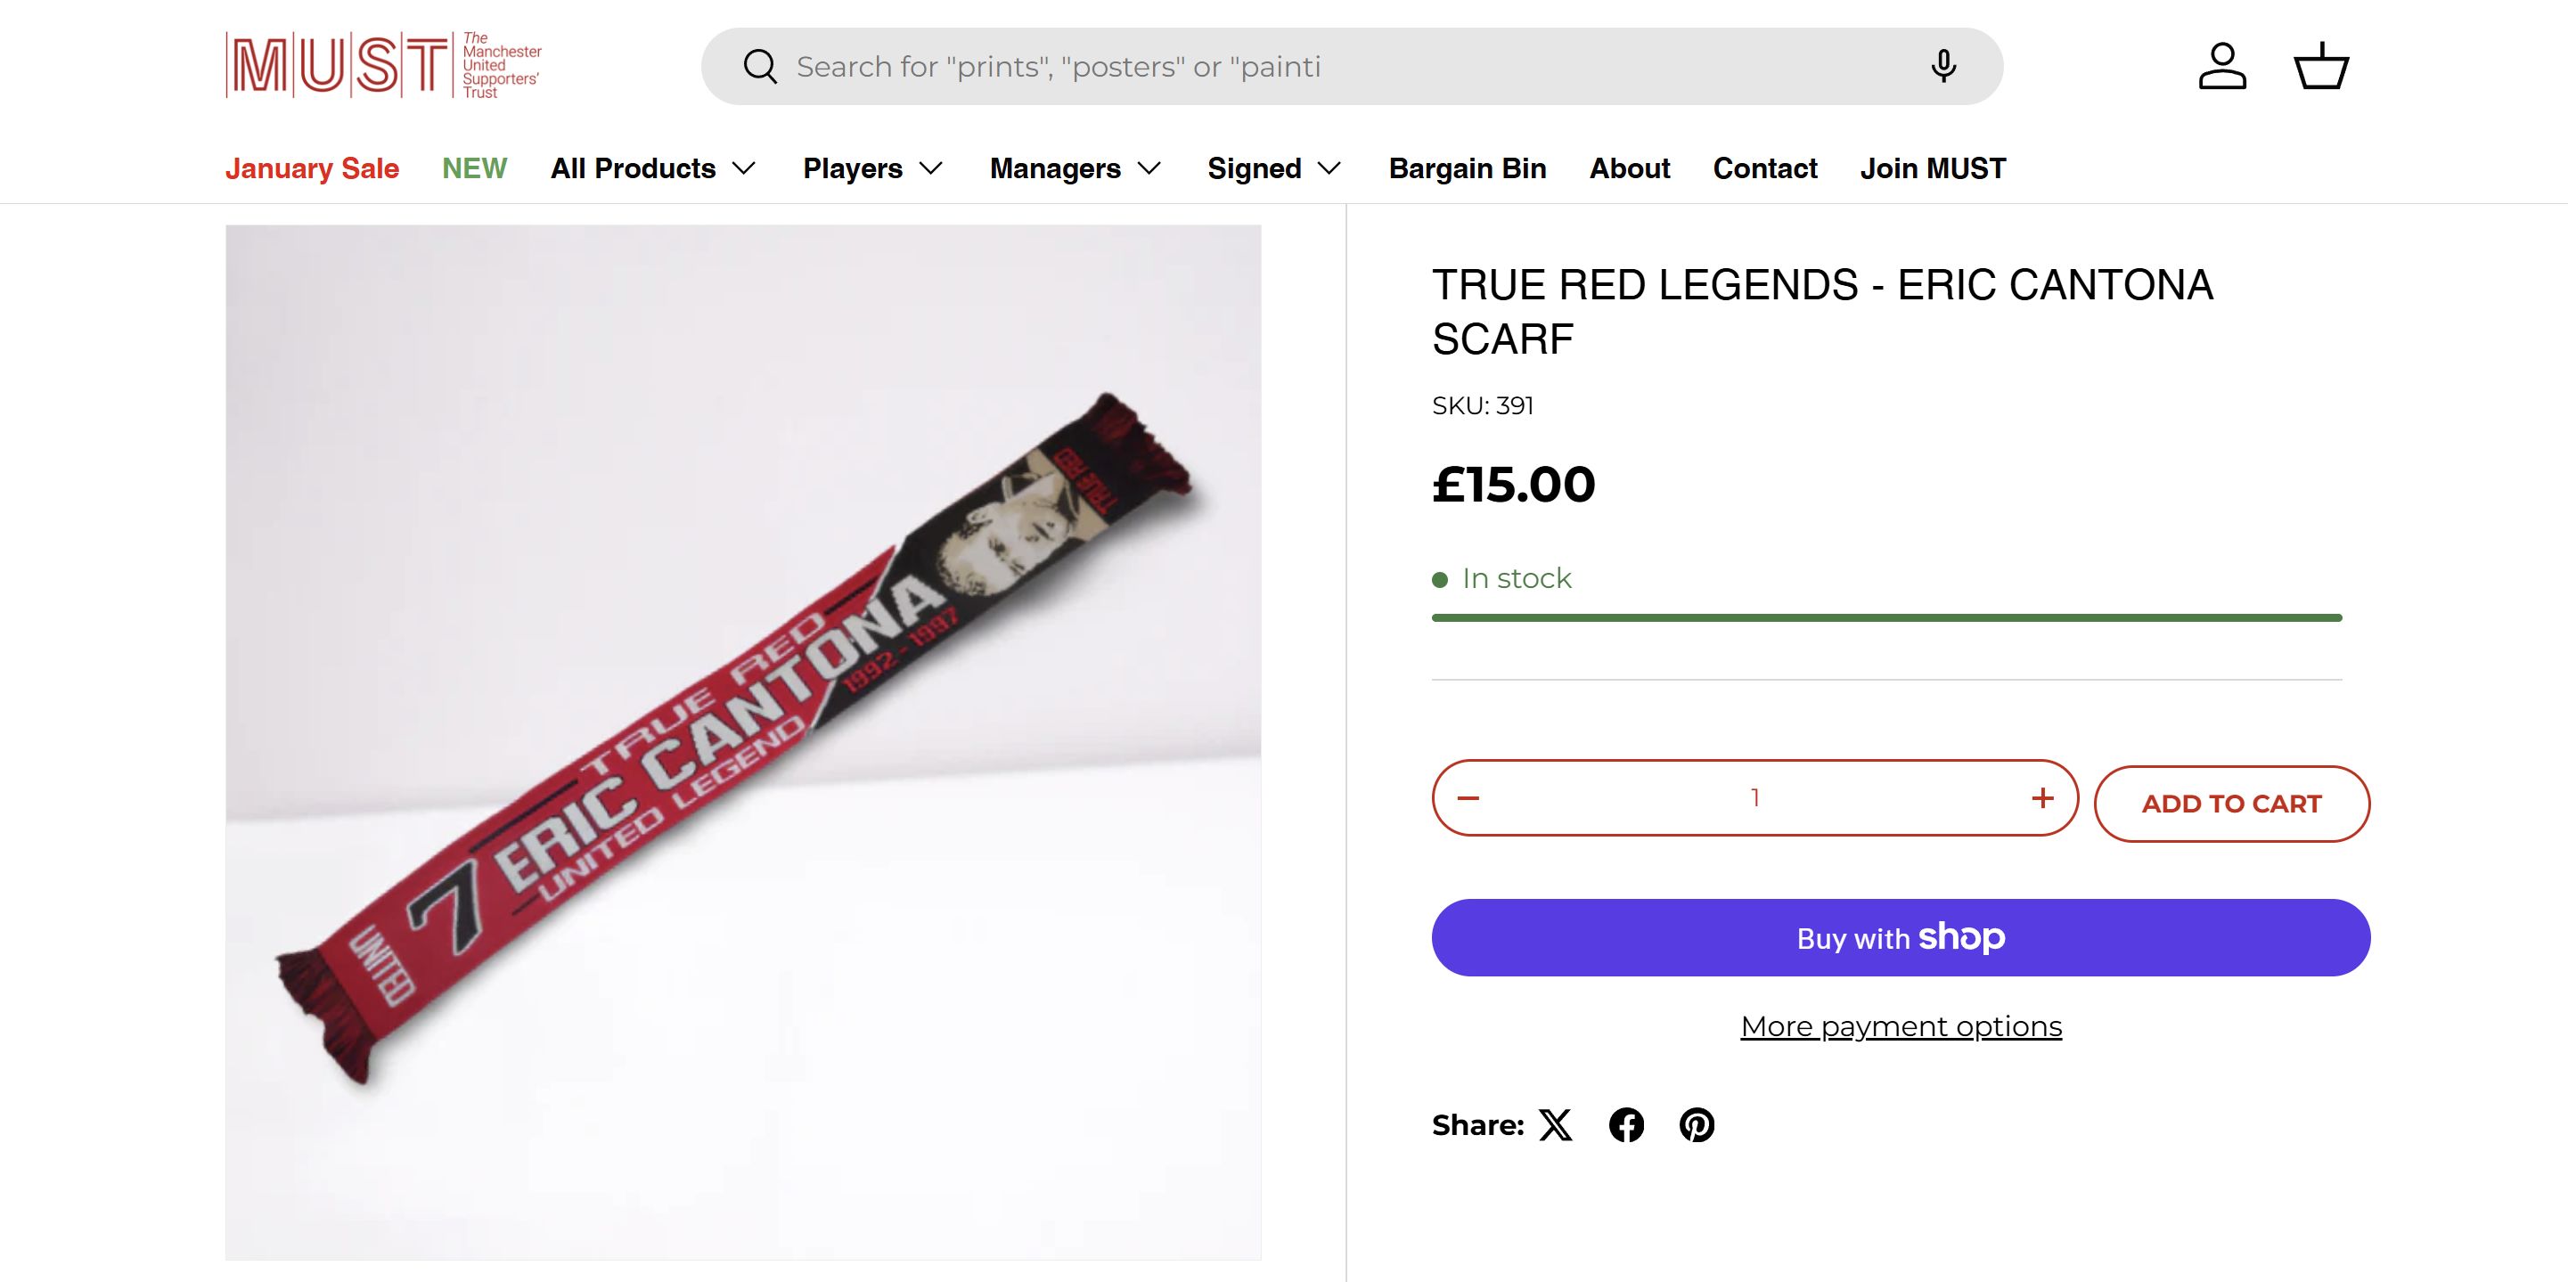Share product on X (Twitter)
The height and width of the screenshot is (1282, 2568).
tap(1555, 1124)
